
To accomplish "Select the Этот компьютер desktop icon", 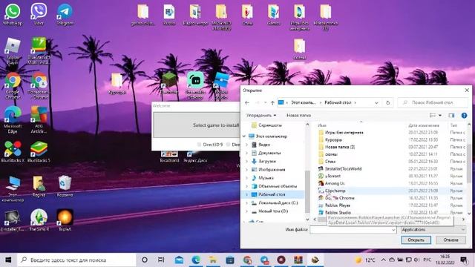I will click(13, 188).
